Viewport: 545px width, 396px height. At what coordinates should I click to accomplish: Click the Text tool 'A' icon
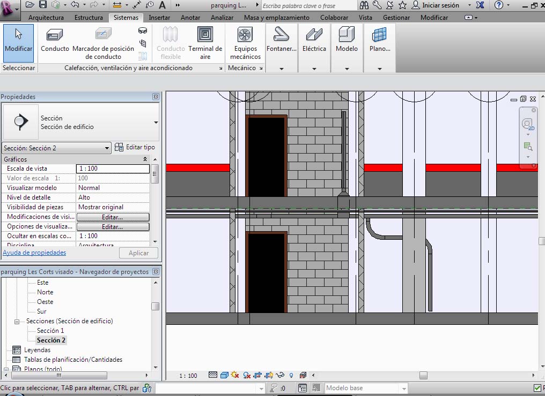tap(162, 5)
